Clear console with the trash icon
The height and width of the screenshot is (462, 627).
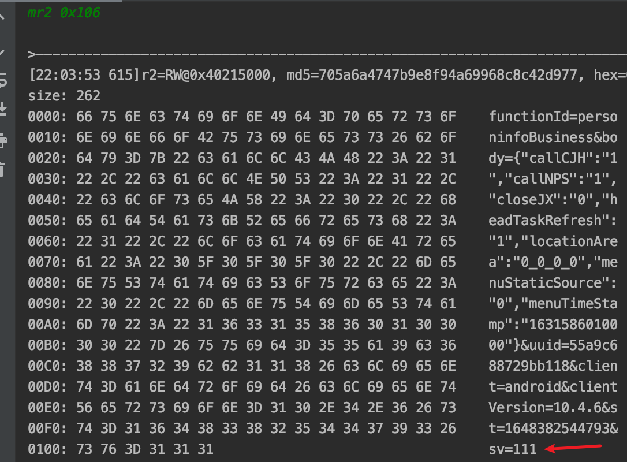[x=2, y=169]
